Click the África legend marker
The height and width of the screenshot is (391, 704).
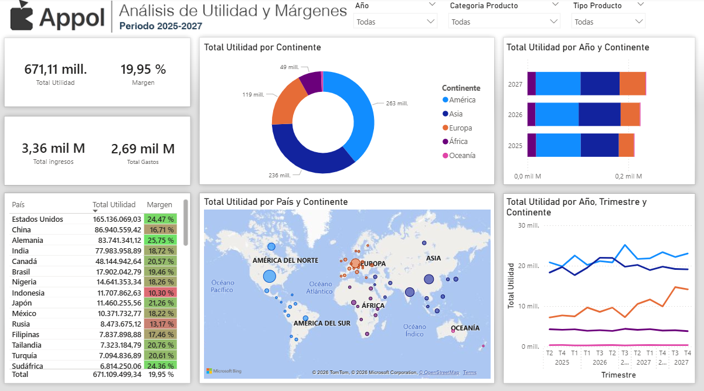pyautogui.click(x=445, y=142)
